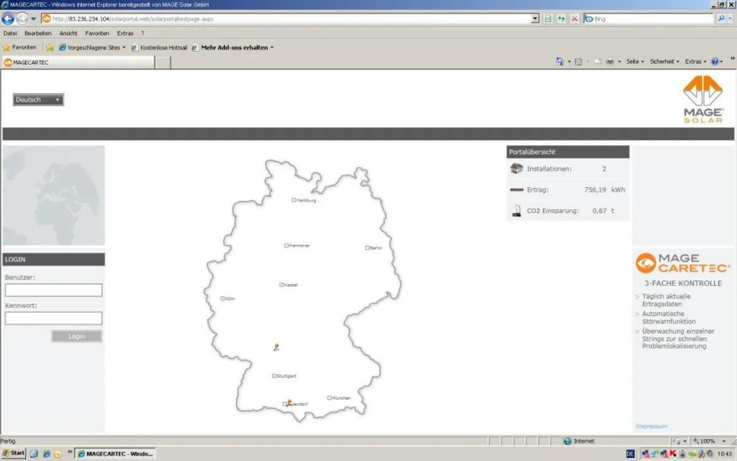
Task: Select the installation pin above Stuttgart
Action: point(276,347)
